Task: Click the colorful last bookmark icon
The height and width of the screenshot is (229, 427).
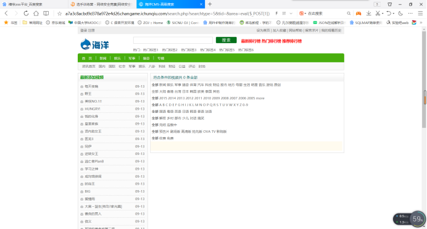Action: (x=414, y=23)
